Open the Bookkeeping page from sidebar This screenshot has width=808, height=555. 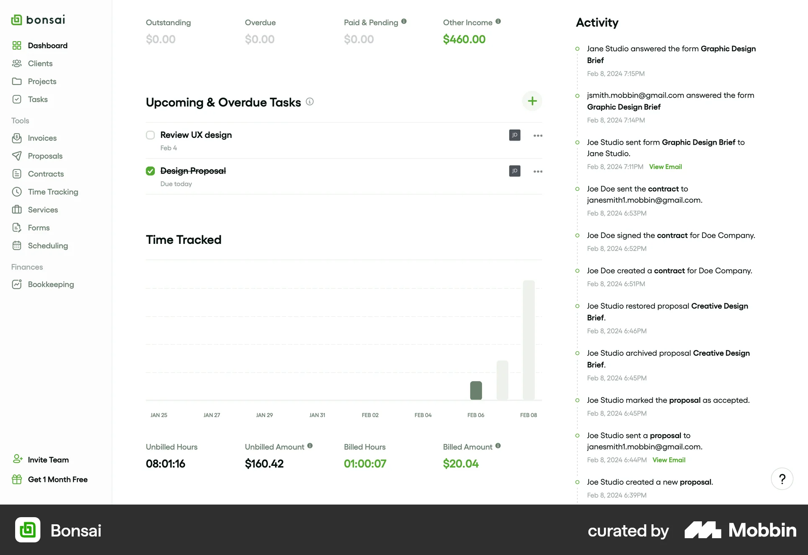(50, 284)
